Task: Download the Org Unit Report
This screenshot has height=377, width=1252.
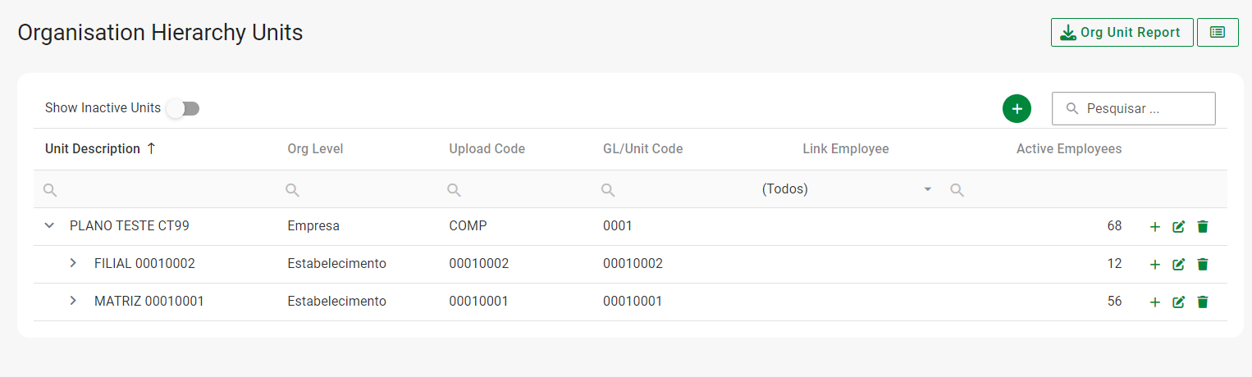Action: (x=1122, y=33)
